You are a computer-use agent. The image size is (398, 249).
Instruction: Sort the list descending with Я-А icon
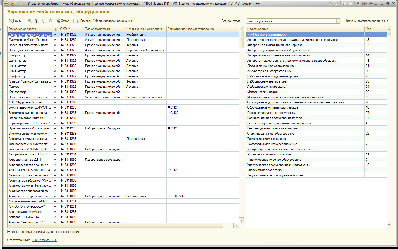pos(44,21)
